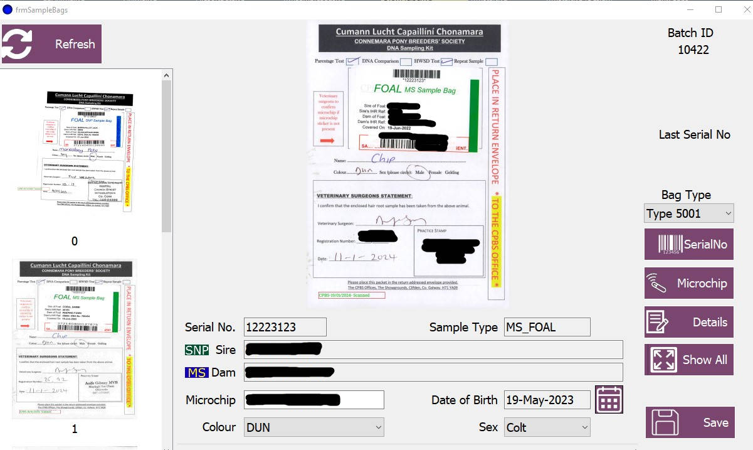This screenshot has height=450, width=753.
Task: Click the thumbnail list scrollbar thumb
Action: [166, 157]
